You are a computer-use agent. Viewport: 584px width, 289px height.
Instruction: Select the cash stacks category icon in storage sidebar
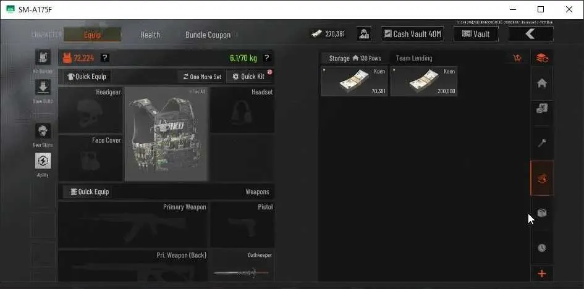click(x=542, y=109)
